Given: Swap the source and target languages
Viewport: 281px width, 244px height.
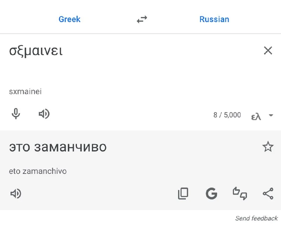Looking at the screenshot, I should point(142,20).
